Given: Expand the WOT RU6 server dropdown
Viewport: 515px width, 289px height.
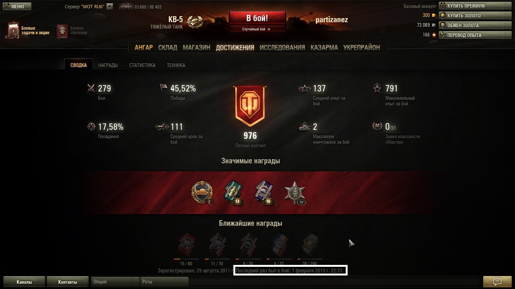Looking at the screenshot, I should tap(110, 6).
